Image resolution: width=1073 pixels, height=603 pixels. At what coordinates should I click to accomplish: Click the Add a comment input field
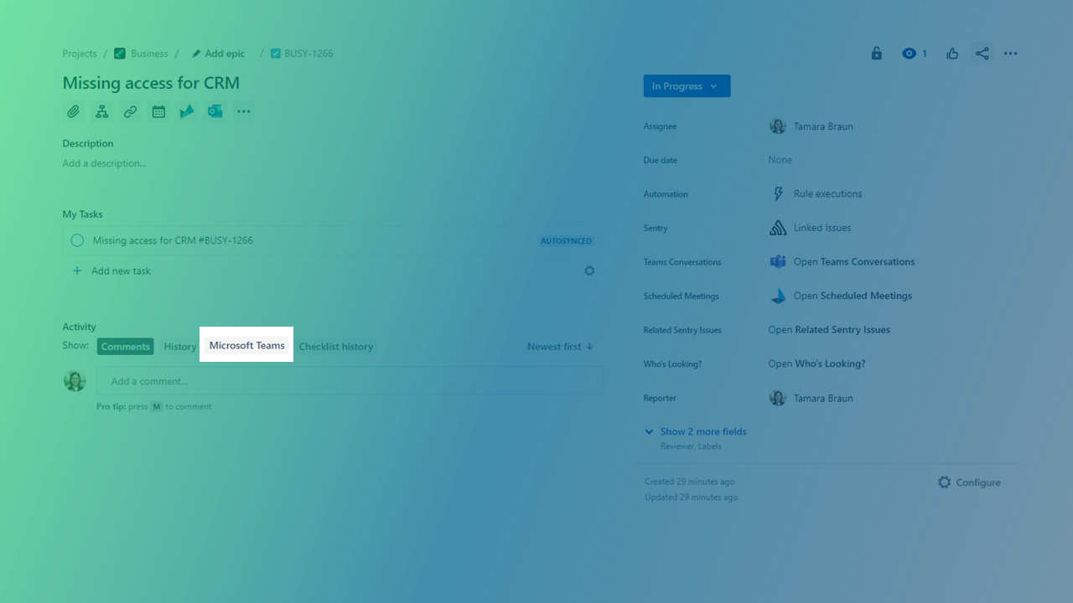click(x=350, y=381)
